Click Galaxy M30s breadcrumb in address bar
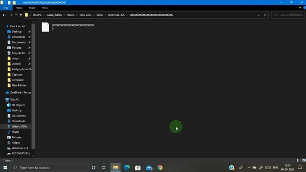 54,15
